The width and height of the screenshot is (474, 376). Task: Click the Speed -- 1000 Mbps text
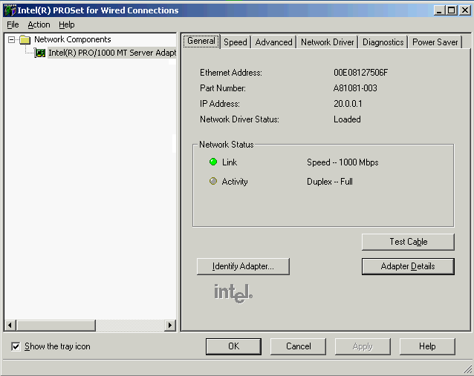coord(342,162)
